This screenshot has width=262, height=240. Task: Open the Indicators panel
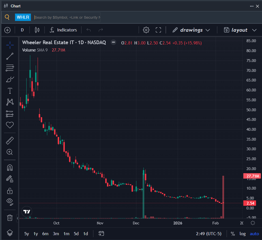click(x=63, y=30)
